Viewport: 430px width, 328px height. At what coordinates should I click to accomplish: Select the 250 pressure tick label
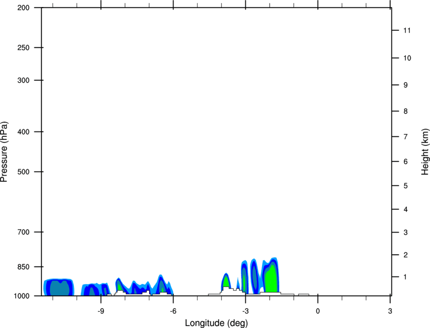click(23, 47)
